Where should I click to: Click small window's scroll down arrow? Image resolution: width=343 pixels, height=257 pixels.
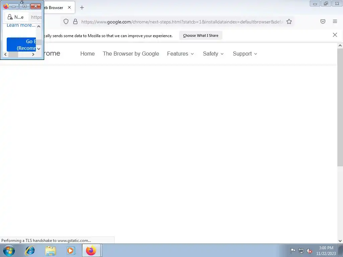point(39,49)
